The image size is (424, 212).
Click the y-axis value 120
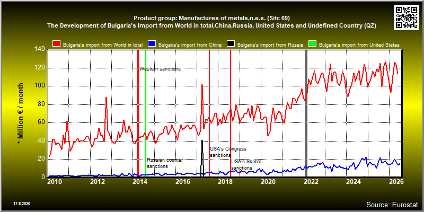(39, 68)
